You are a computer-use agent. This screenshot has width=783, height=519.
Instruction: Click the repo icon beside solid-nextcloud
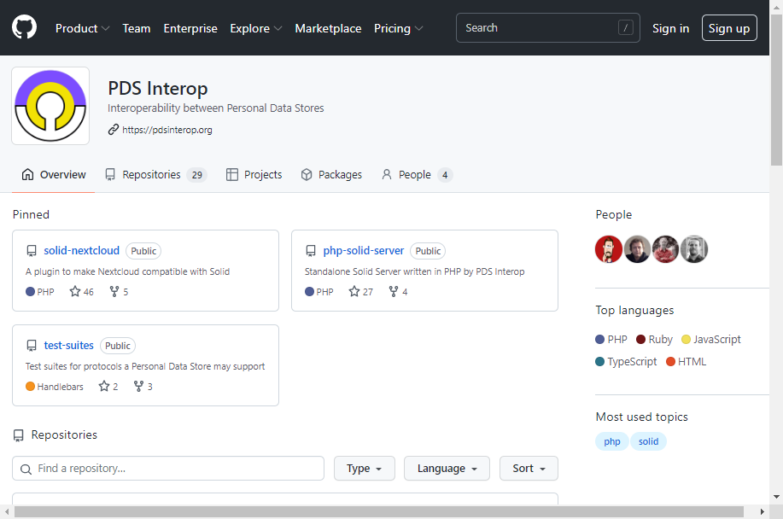click(x=32, y=250)
